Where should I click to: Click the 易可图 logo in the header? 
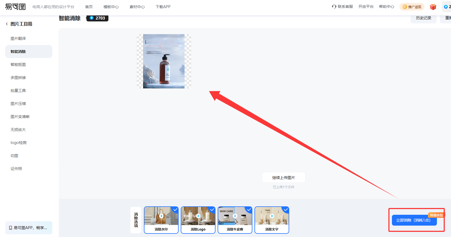point(15,7)
